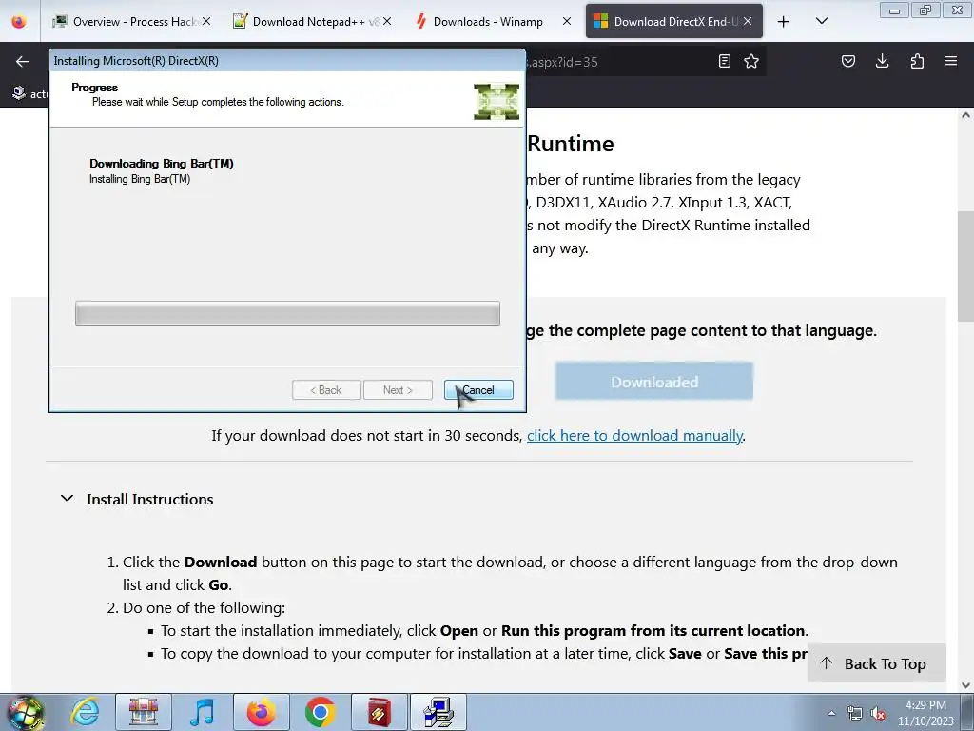Viewport: 974px width, 731px height.
Task: Click the Firefox taskbar icon
Action: 261,712
